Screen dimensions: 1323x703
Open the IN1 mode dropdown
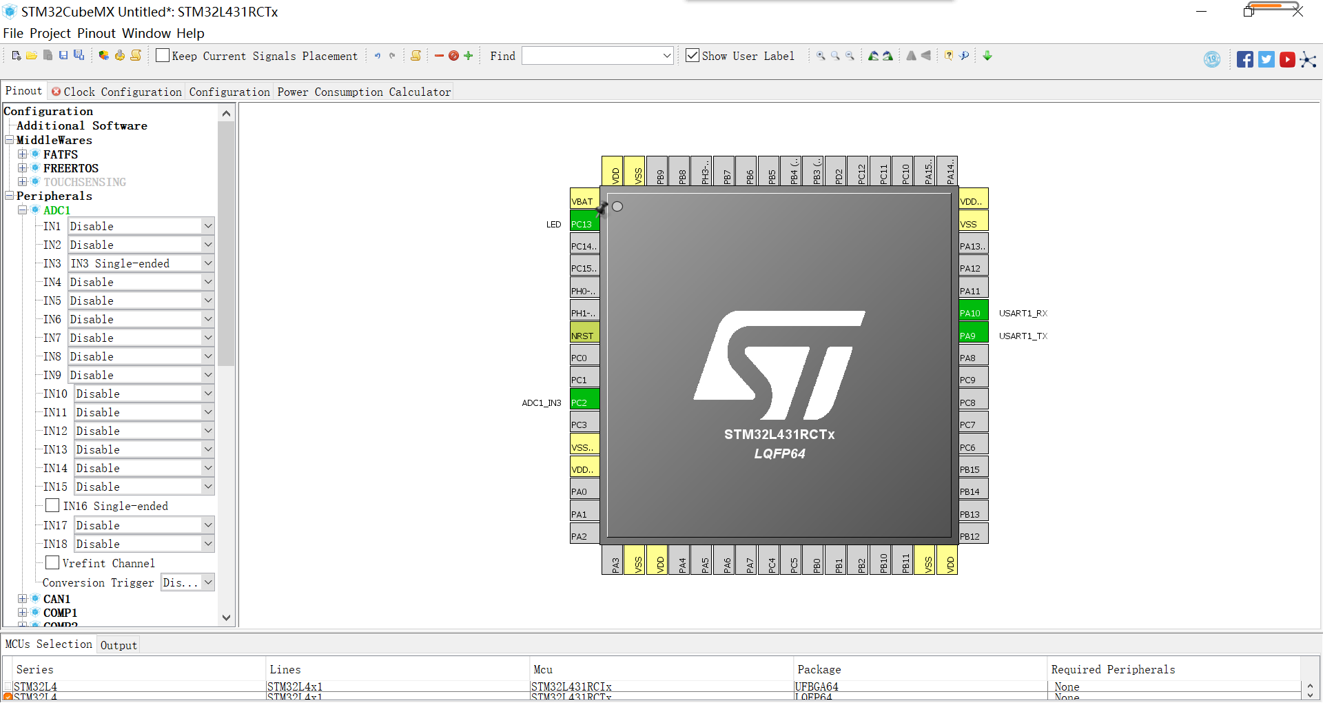141,226
